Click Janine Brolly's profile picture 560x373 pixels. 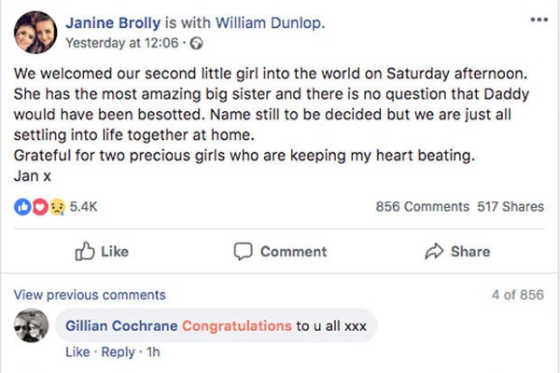35,31
